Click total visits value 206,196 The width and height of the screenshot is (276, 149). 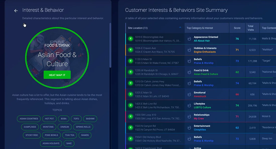252,106
